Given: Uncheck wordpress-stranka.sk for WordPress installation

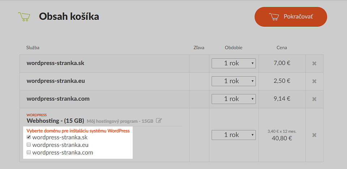Looking at the screenshot, I should click(x=29, y=138).
